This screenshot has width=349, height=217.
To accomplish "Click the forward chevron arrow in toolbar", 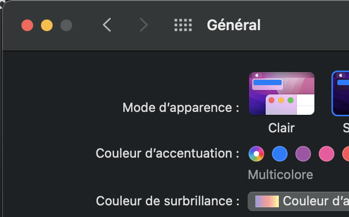I will (x=144, y=25).
